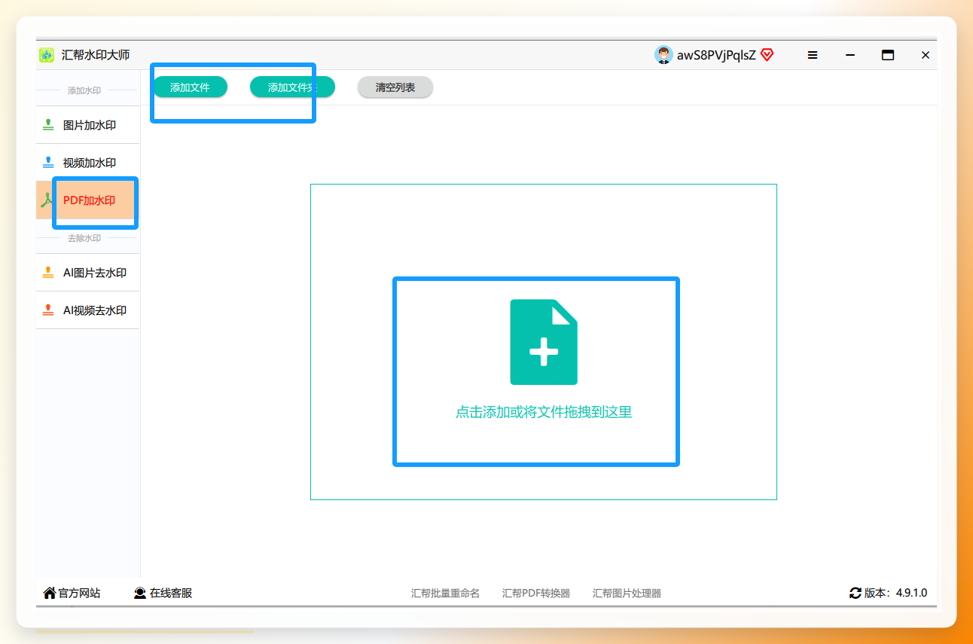Click the 汇帮水印大师 app logo icon
973x644 pixels.
pyautogui.click(x=47, y=55)
